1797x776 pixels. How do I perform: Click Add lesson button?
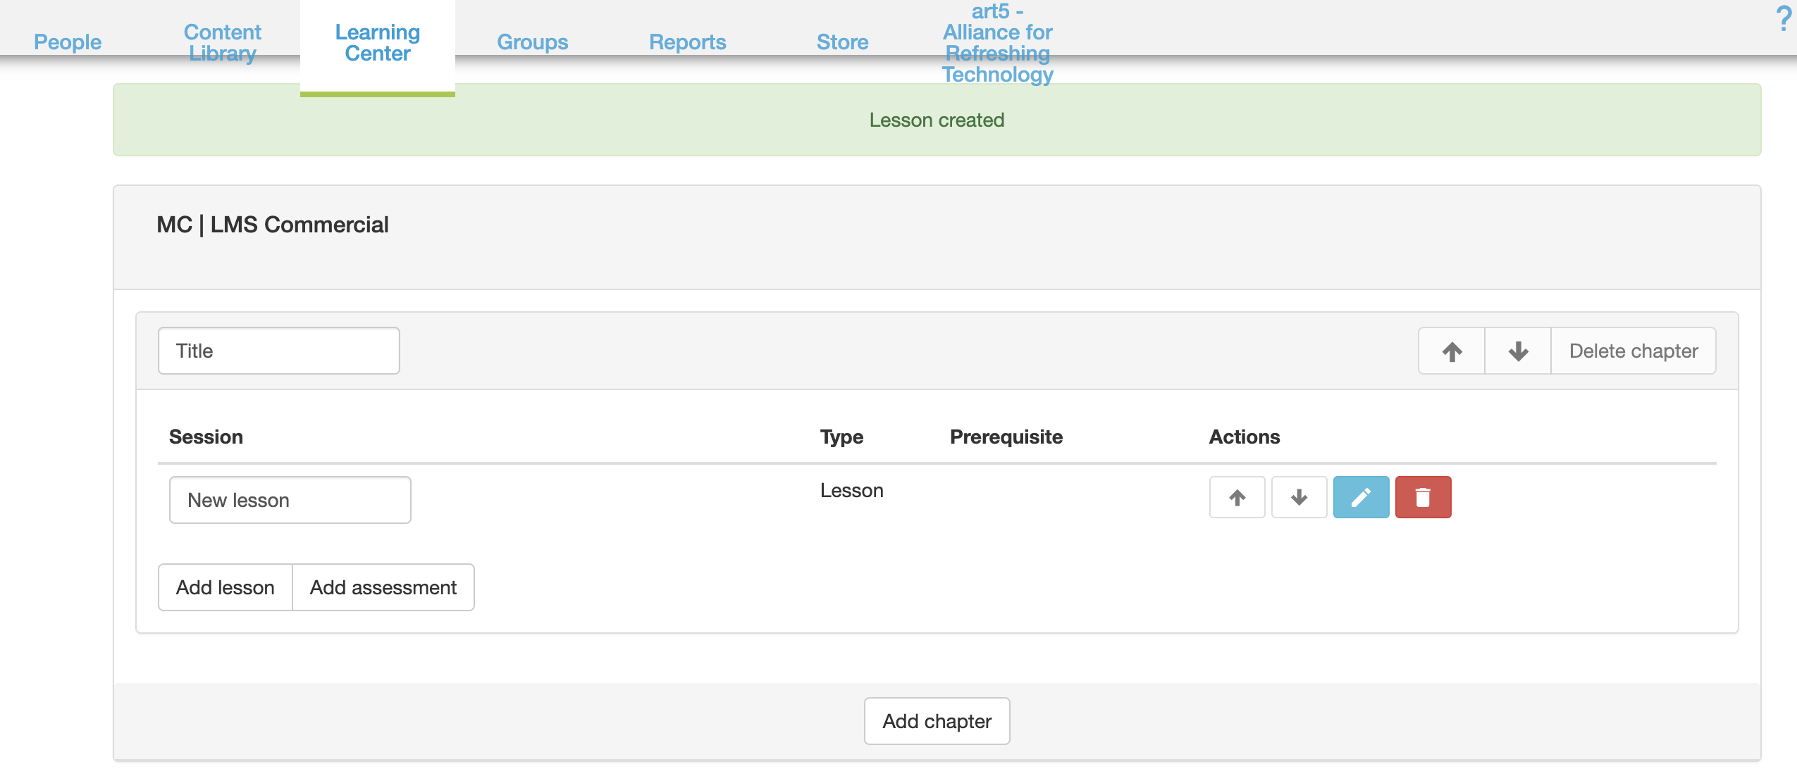coord(225,587)
